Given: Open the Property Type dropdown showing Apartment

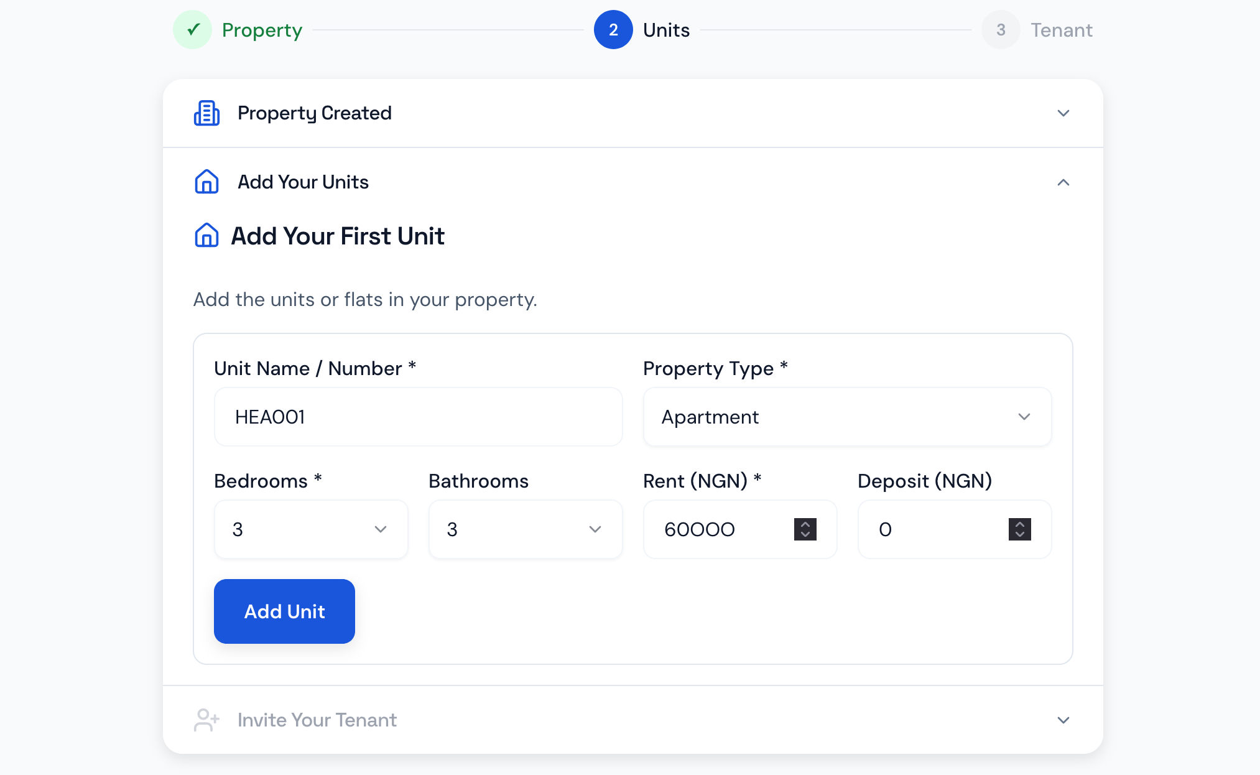Looking at the screenshot, I should pyautogui.click(x=847, y=417).
